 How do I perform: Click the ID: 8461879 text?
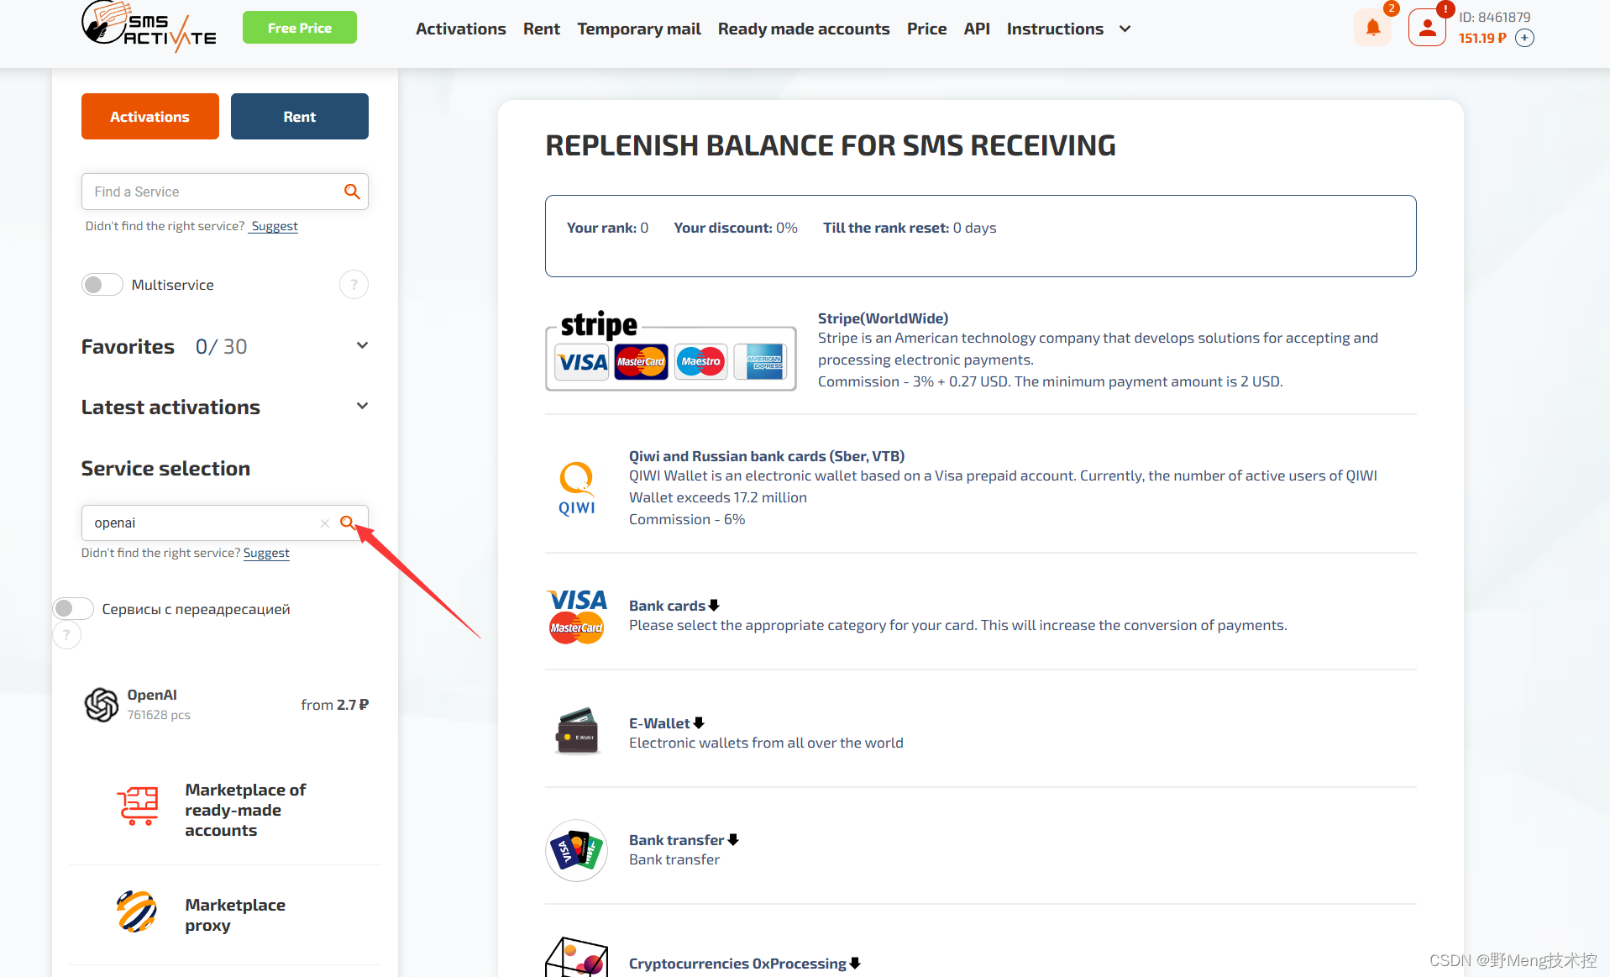1494,17
